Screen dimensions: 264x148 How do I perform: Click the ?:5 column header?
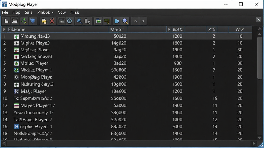212,30
